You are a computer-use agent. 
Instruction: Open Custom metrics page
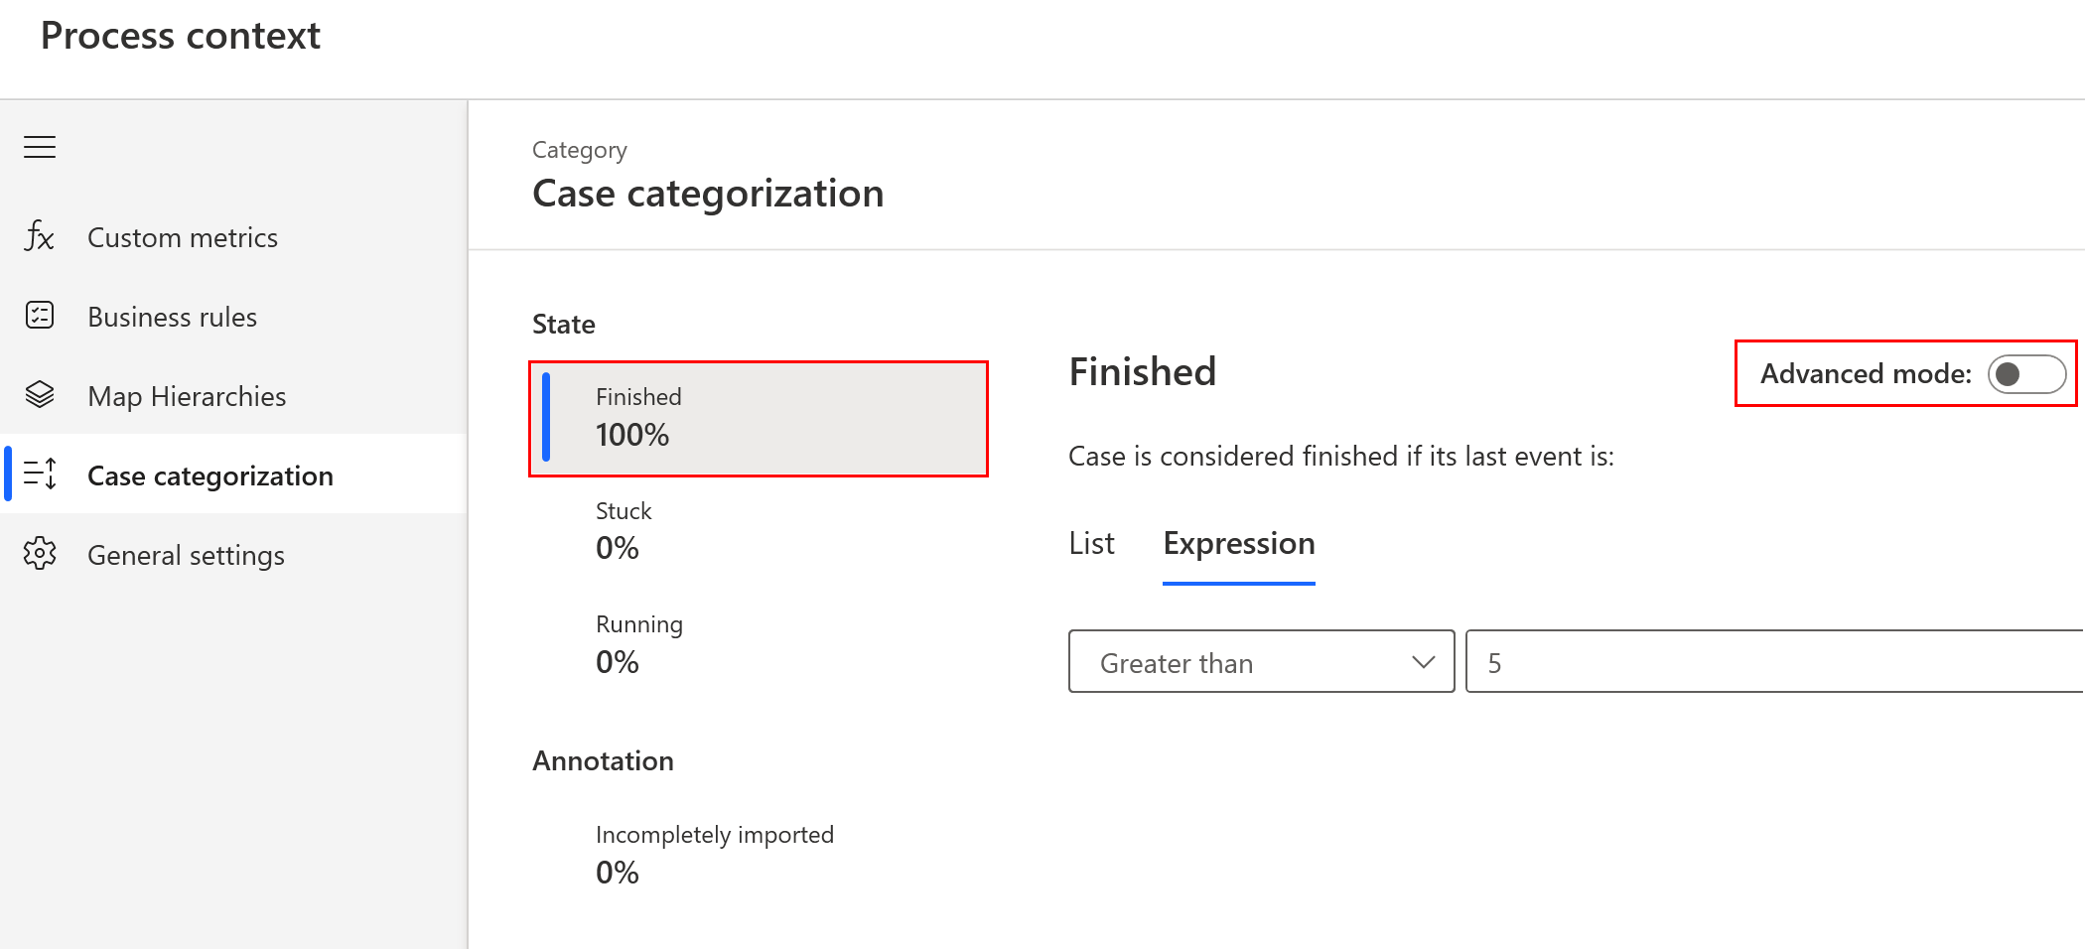pyautogui.click(x=183, y=238)
